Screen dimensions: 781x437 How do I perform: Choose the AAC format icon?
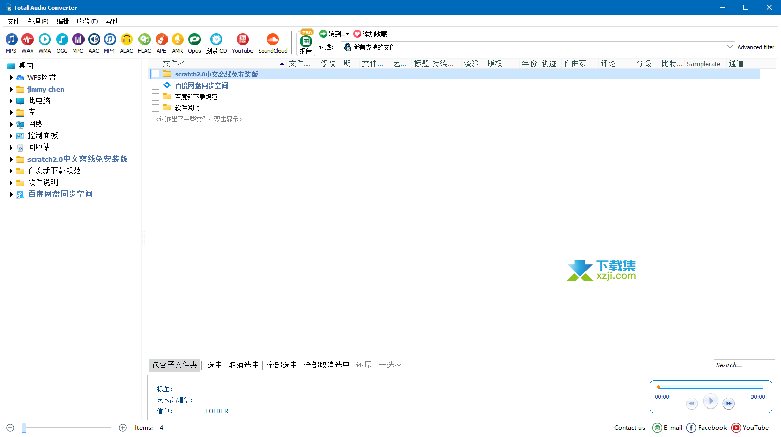pyautogui.click(x=94, y=40)
